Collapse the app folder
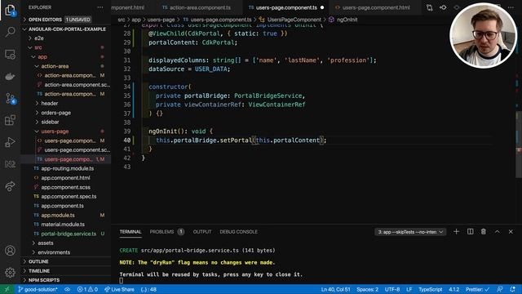 tap(66, 57)
